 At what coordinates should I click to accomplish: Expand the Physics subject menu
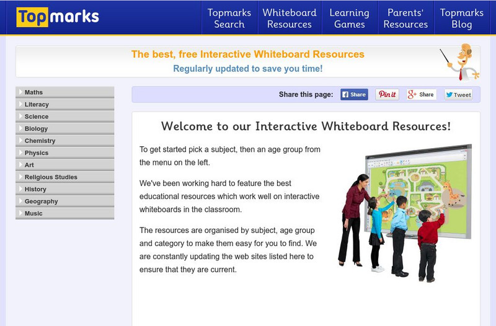[65, 152]
